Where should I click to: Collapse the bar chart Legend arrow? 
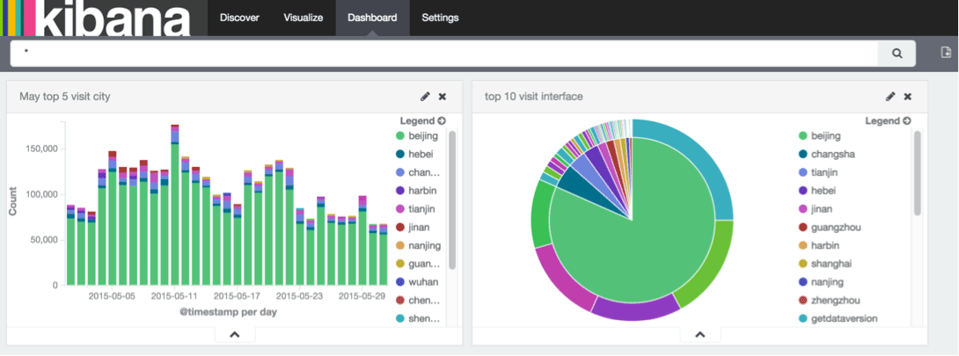442,121
